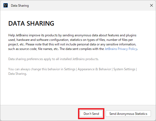The height and width of the screenshot is (121, 156).
Task: Click the Don't Send button
Action: click(x=91, y=114)
